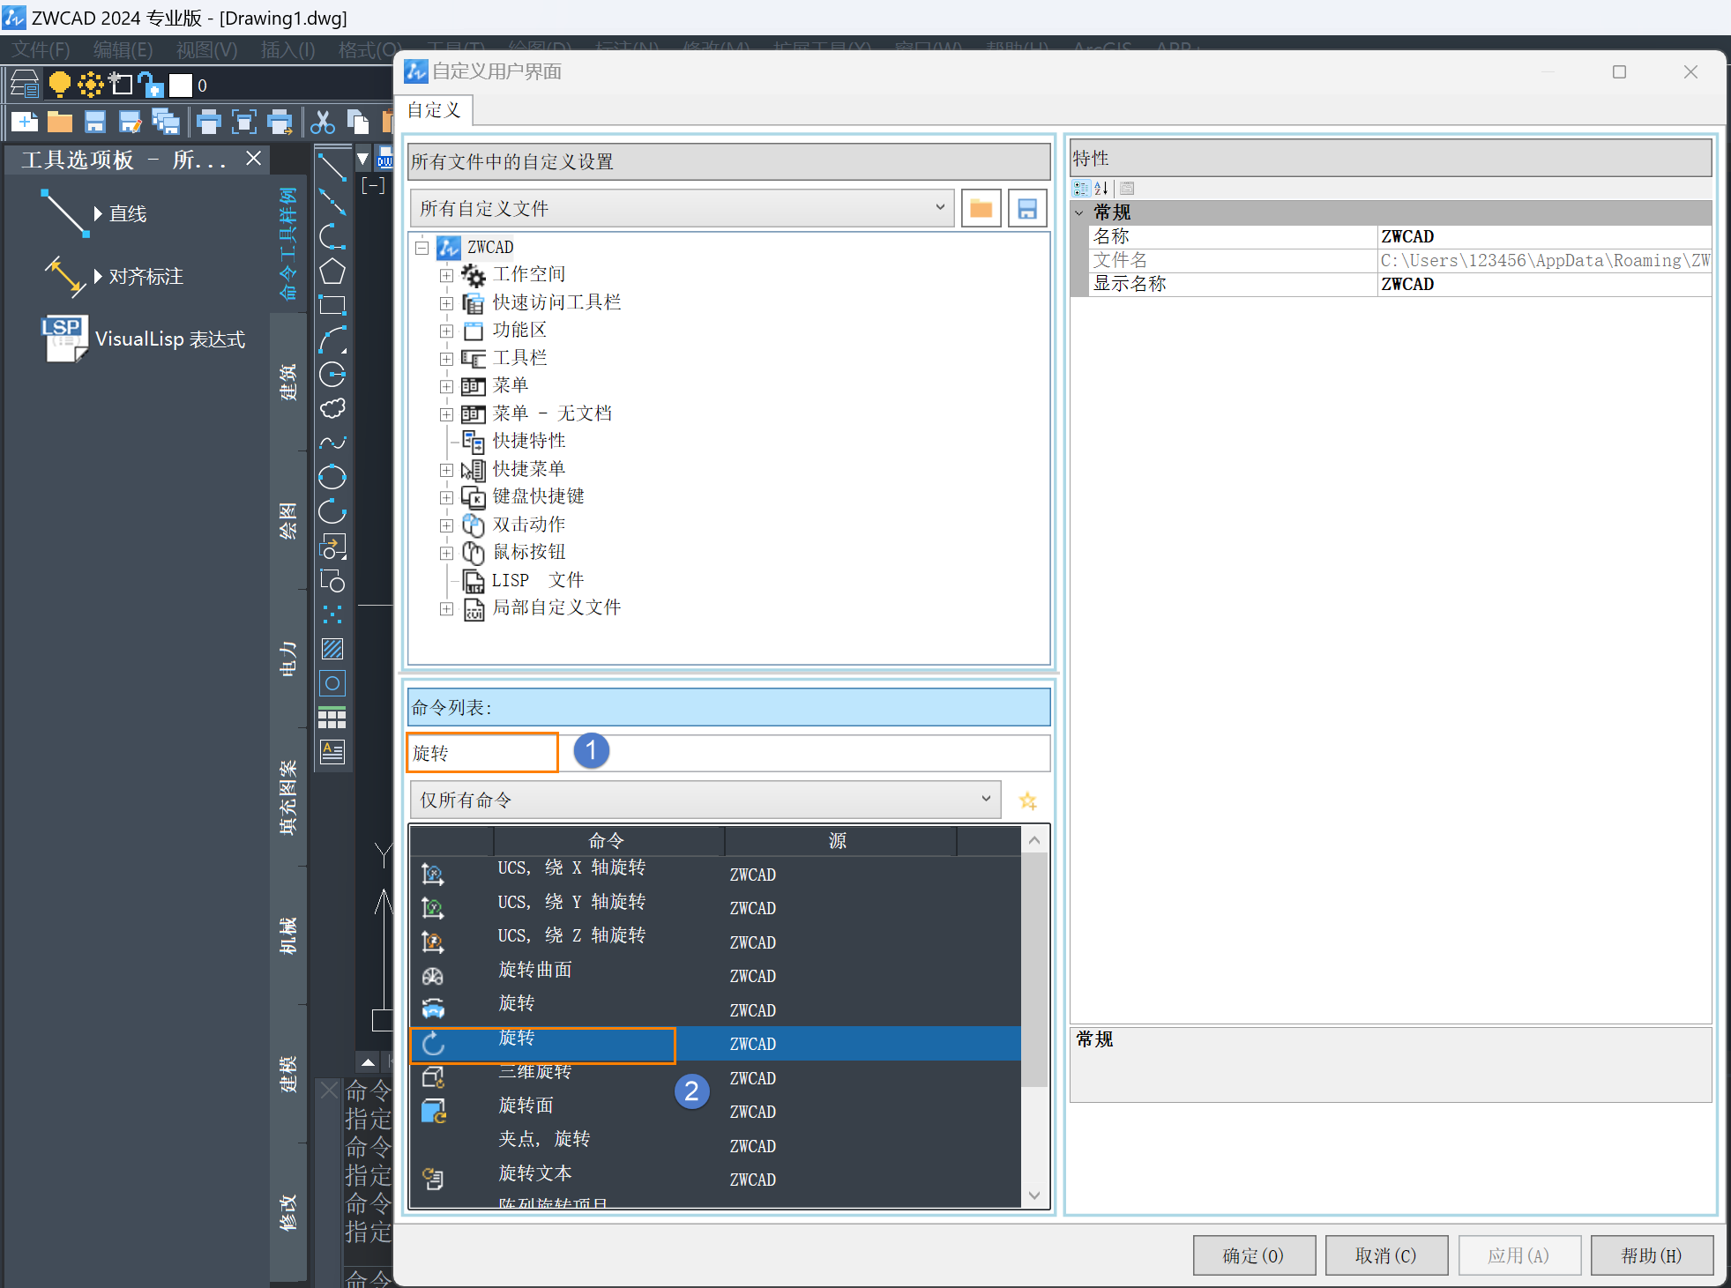Screen dimensions: 1731x1288
Task: Expand the 快速访问工具栏 tree node
Action: point(447,303)
